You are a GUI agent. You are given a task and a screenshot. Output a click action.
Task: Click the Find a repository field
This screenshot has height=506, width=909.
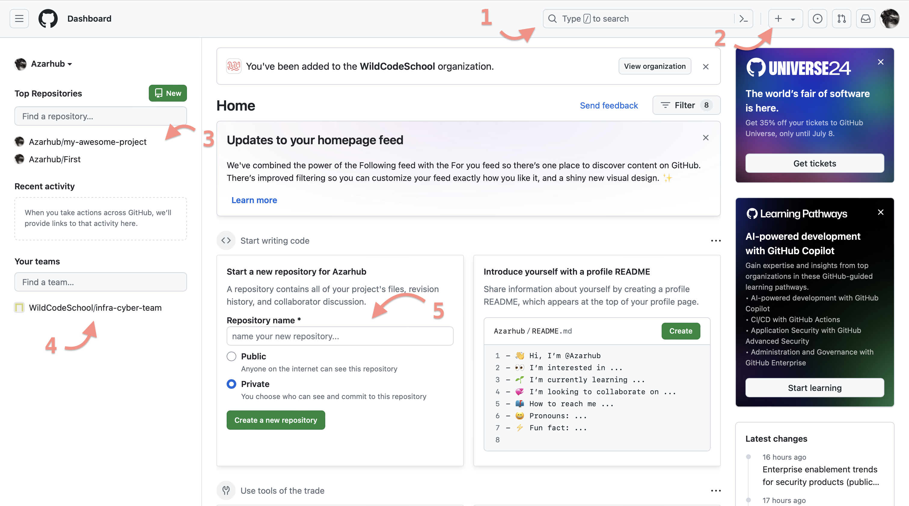click(101, 116)
